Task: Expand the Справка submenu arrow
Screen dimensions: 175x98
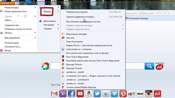Action: click(x=58, y=29)
